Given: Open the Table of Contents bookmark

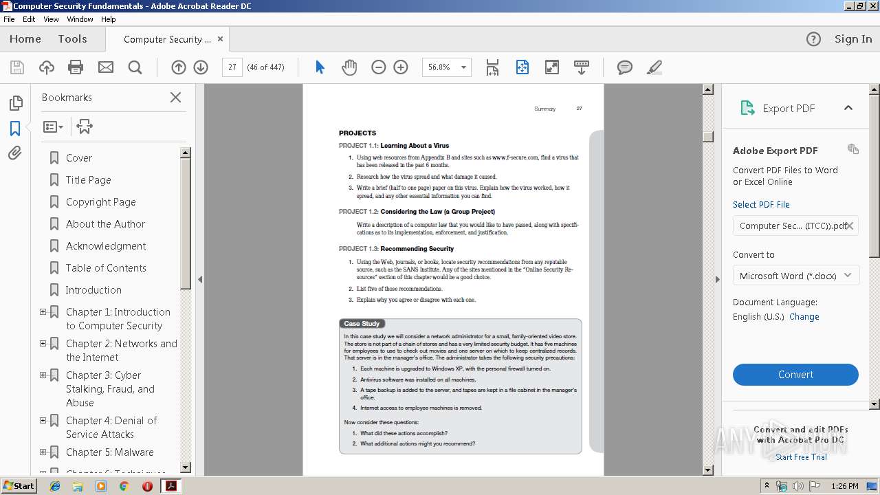Looking at the screenshot, I should tap(106, 268).
